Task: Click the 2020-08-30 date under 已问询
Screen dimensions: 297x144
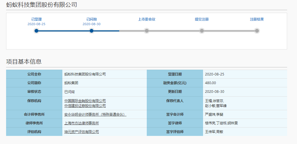Action: [x=92, y=24]
